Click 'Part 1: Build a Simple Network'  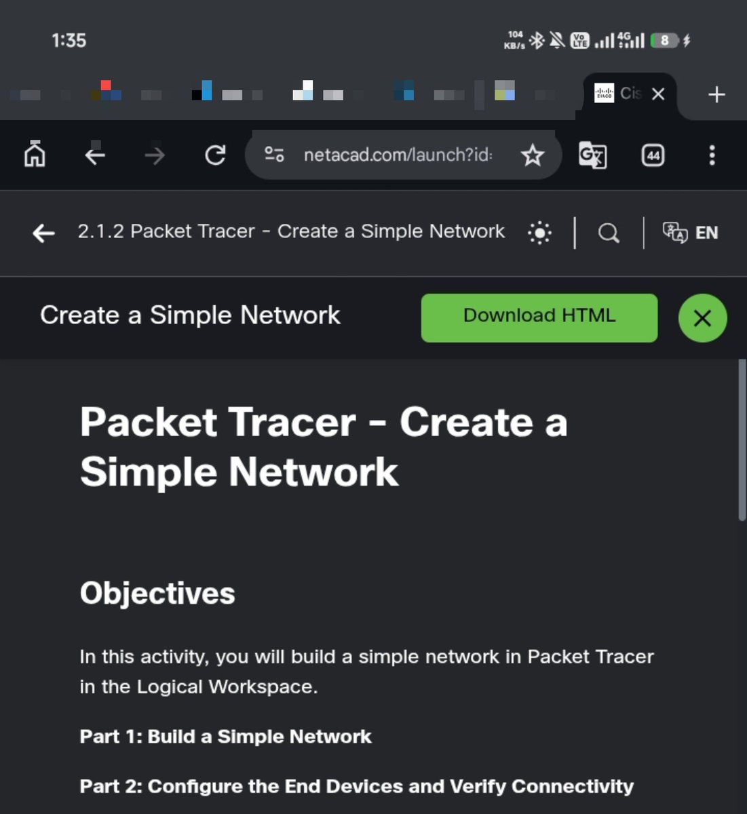pyautogui.click(x=225, y=737)
